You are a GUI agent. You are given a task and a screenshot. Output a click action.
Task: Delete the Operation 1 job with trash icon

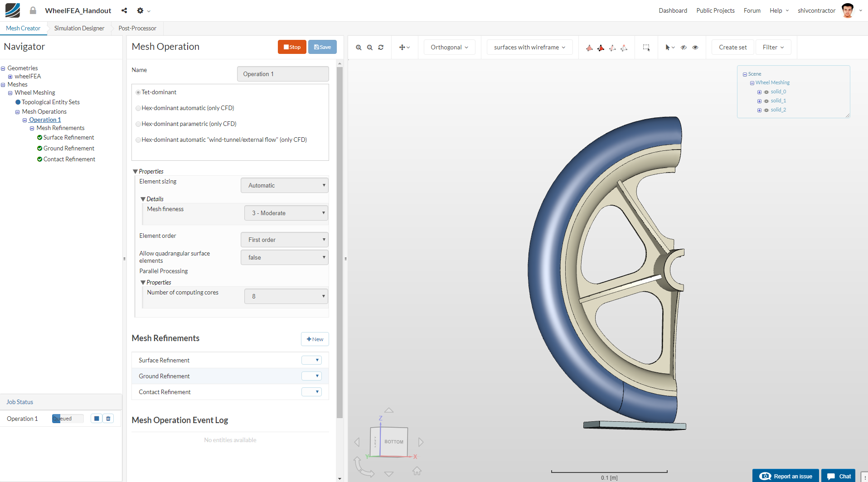click(108, 419)
